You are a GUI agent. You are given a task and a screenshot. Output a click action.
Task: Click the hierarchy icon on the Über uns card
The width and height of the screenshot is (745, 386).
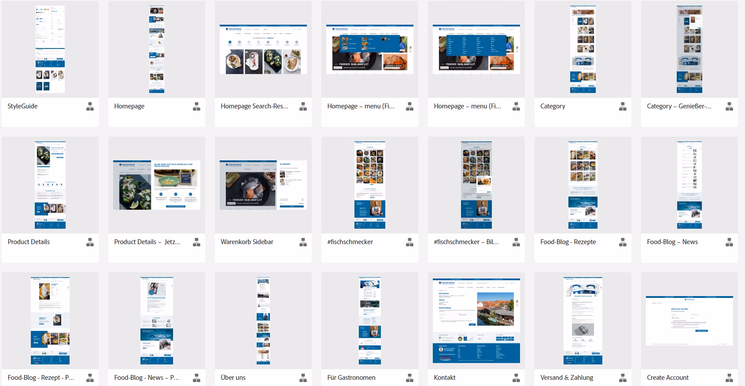[x=303, y=378]
